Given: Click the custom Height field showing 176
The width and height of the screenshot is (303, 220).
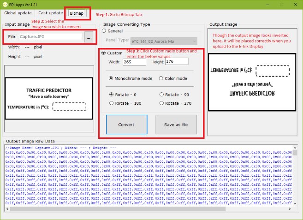Looking at the screenshot, I should click(177, 61).
